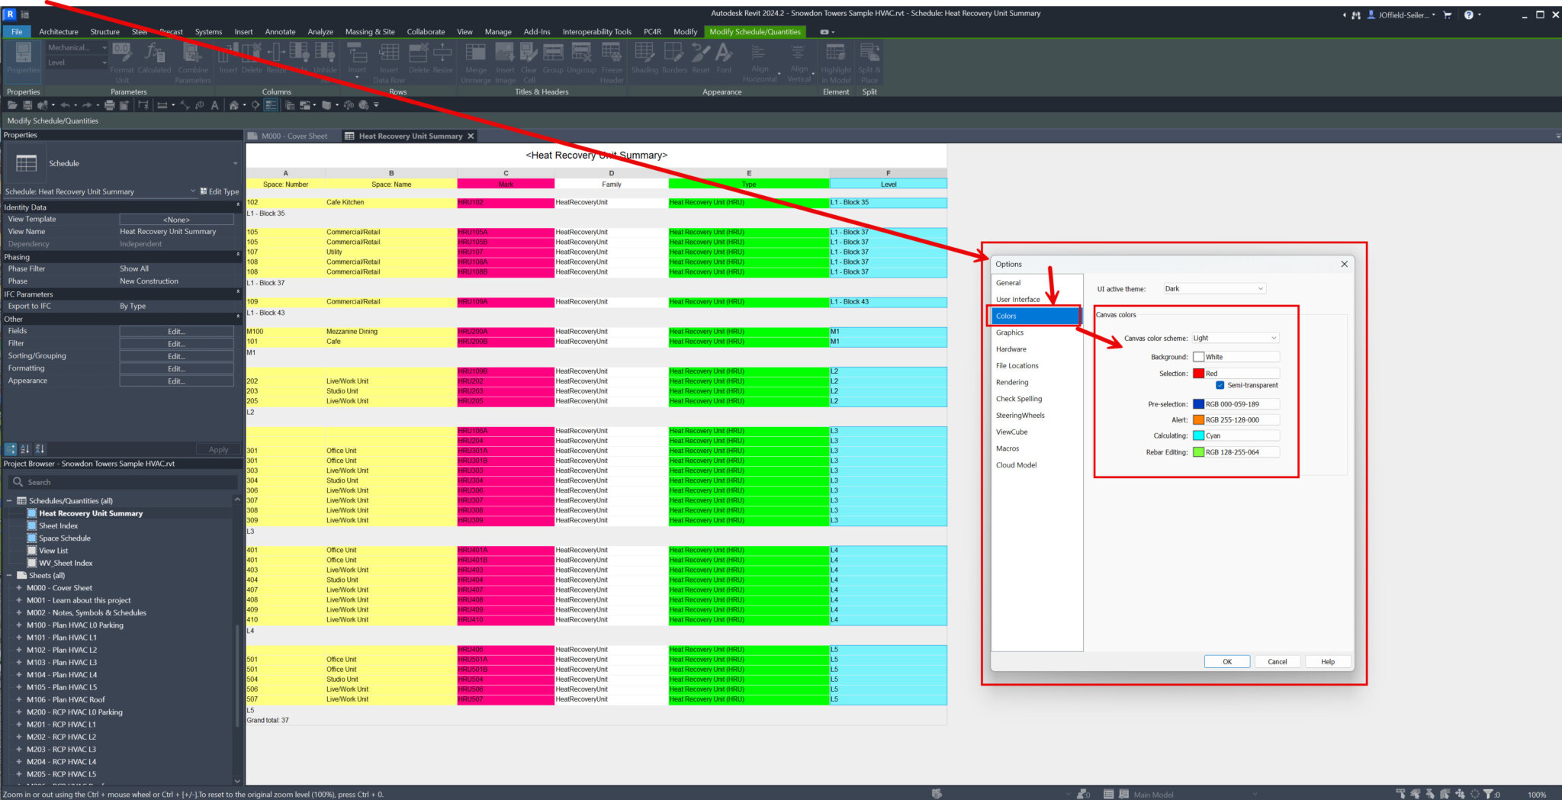Switch to the Architecture ribbon tab
Screen dimensions: 1562x800
[x=59, y=31]
